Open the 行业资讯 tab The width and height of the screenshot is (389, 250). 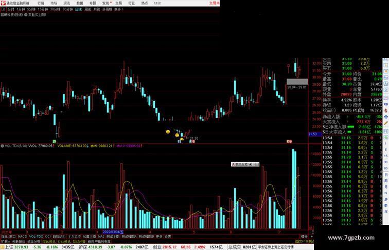pos(64,241)
